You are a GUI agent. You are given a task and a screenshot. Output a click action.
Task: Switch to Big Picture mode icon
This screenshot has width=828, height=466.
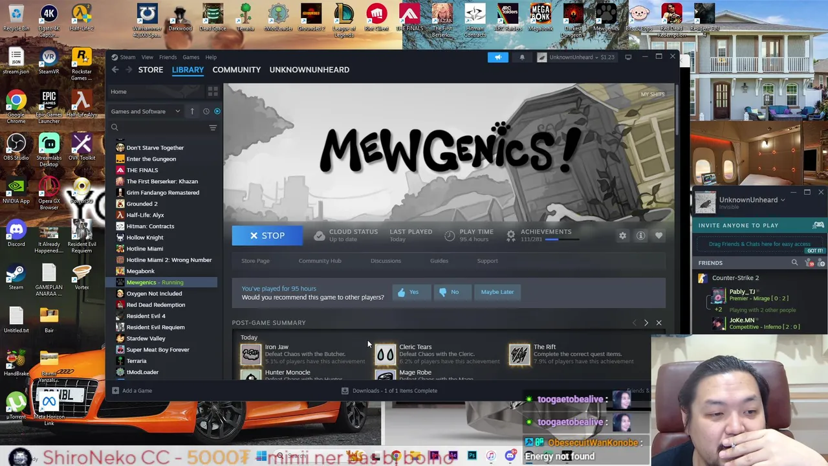click(x=628, y=57)
